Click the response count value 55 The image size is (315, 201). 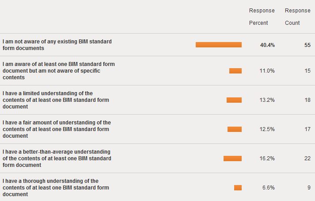(x=307, y=45)
